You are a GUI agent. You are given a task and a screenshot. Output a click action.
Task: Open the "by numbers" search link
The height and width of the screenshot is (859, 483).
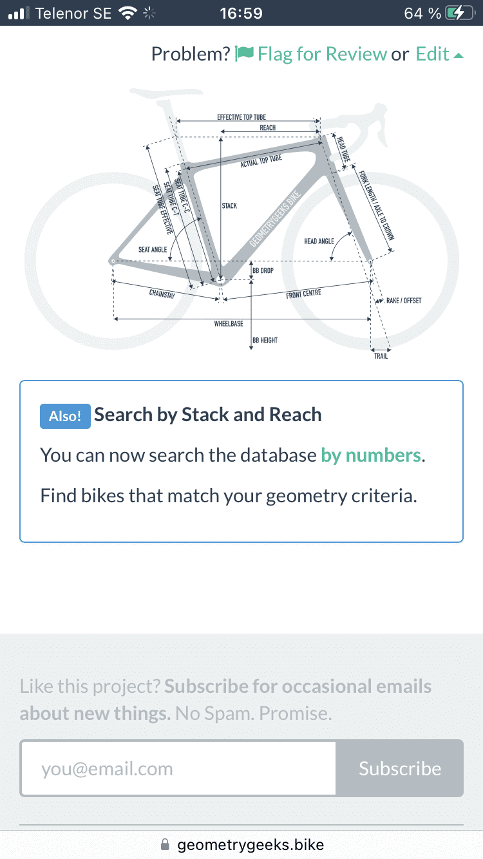pos(371,455)
